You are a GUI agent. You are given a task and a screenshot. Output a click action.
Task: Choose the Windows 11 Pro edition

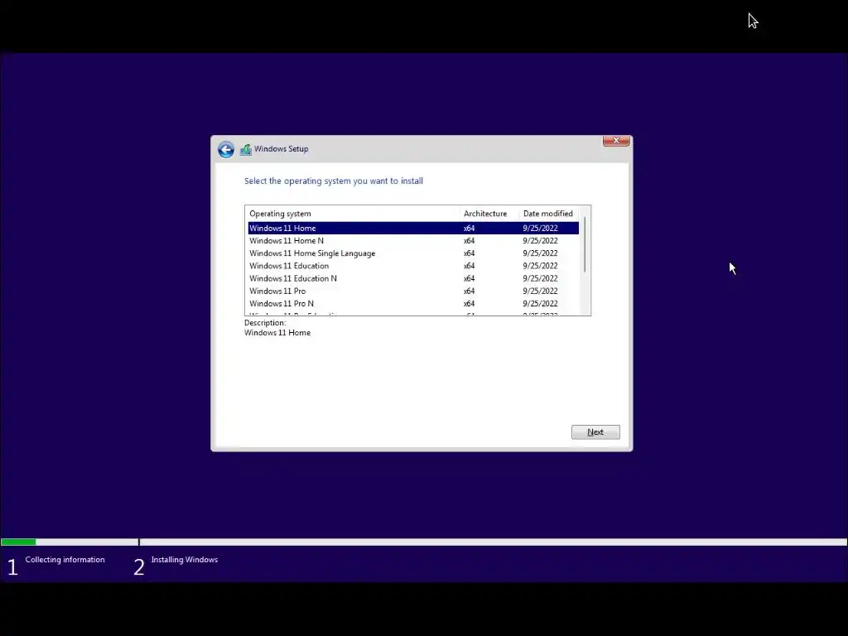(413, 291)
